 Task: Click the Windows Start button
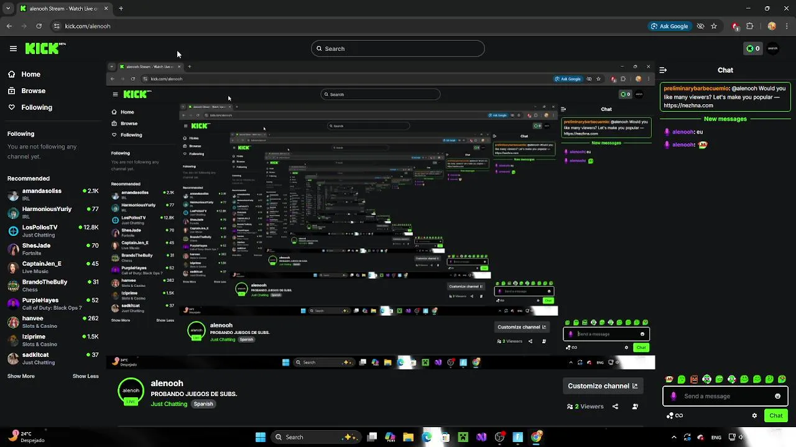point(261,437)
